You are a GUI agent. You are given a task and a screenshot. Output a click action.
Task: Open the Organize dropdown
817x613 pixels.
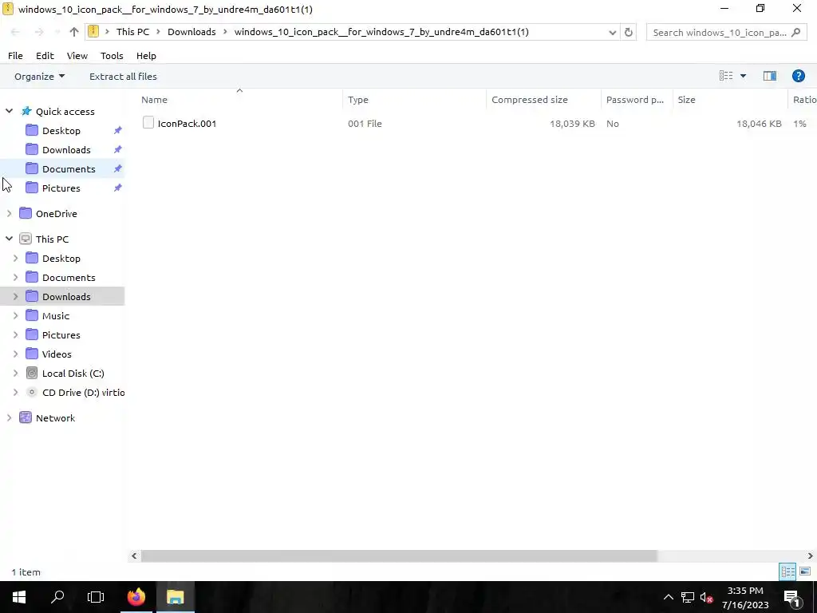tap(40, 76)
